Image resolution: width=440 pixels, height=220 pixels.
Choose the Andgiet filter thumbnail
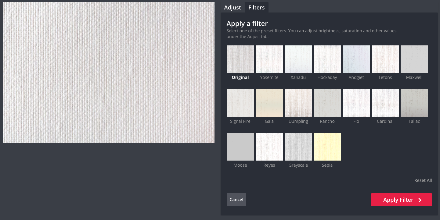point(356,59)
